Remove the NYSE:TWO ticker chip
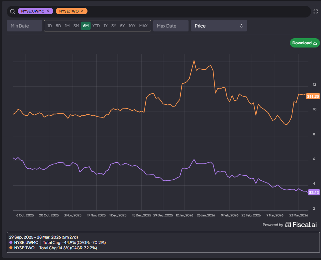This screenshot has width=321, height=260. pyautogui.click(x=82, y=11)
